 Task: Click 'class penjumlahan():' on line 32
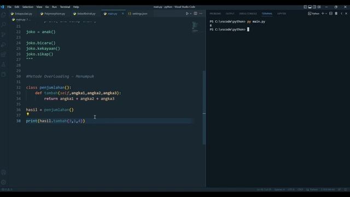(49, 88)
